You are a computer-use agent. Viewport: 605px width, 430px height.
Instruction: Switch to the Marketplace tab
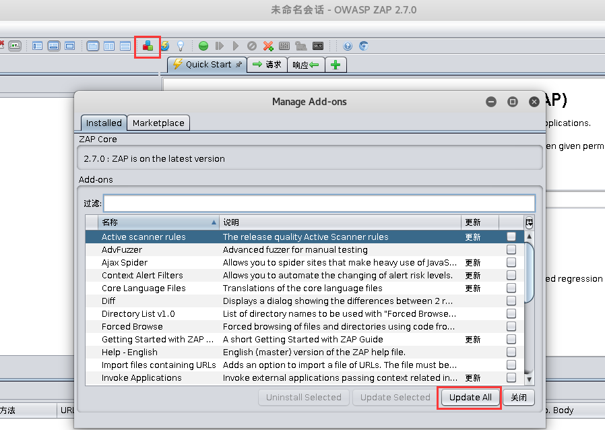[158, 123]
